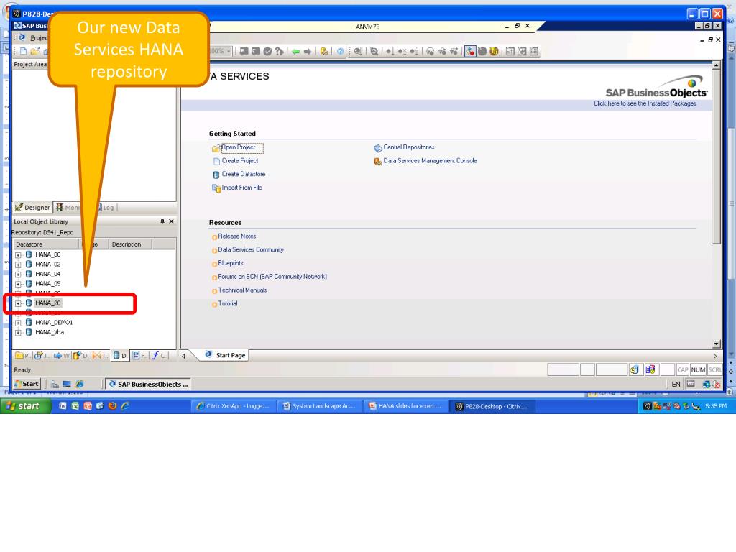
Task: Select HANA_20 datastore in the list
Action: pyautogui.click(x=48, y=303)
